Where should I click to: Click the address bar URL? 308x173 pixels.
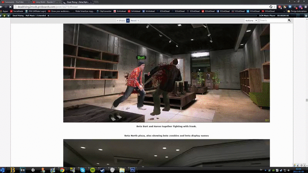pyautogui.click(x=47, y=7)
